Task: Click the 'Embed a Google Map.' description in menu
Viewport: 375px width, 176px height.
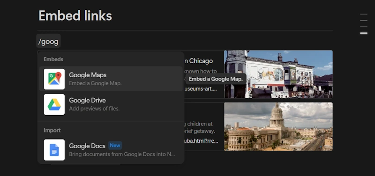Action: click(96, 83)
